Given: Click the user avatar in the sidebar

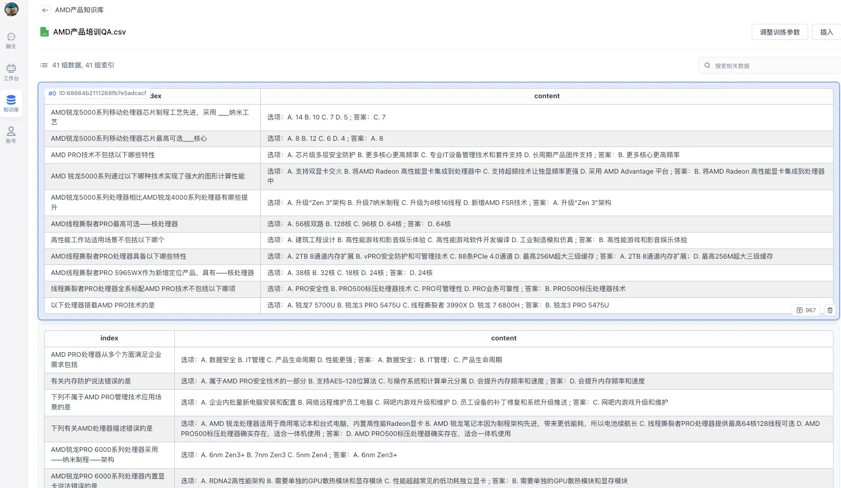Looking at the screenshot, I should click(x=11, y=9).
